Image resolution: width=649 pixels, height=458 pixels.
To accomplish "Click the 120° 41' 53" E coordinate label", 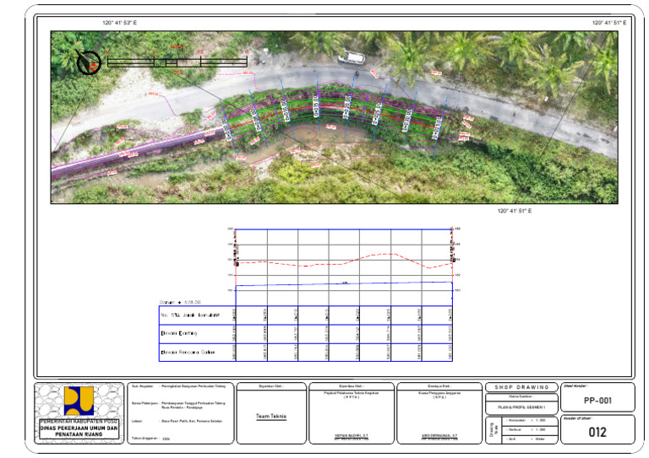I will pyautogui.click(x=120, y=23).
